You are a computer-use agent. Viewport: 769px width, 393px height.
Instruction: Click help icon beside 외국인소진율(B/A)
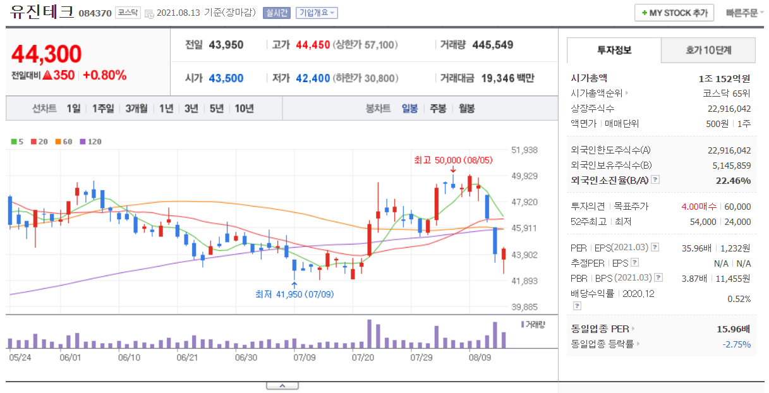[655, 180]
